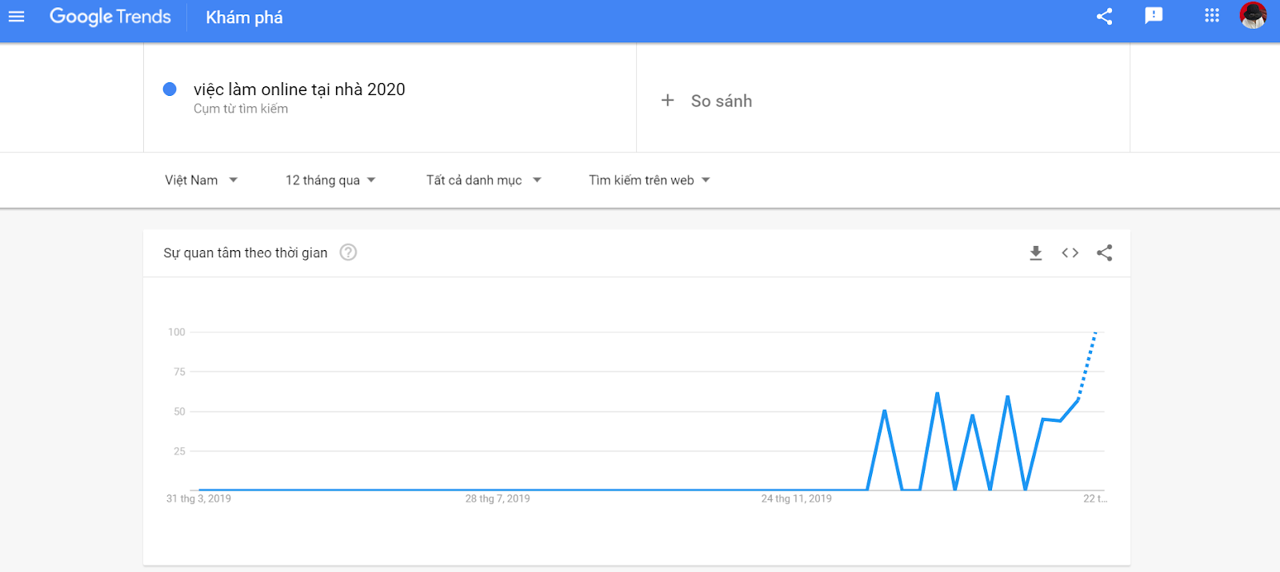This screenshot has height=572, width=1280.
Task: Click the share icon in header
Action: (1104, 17)
